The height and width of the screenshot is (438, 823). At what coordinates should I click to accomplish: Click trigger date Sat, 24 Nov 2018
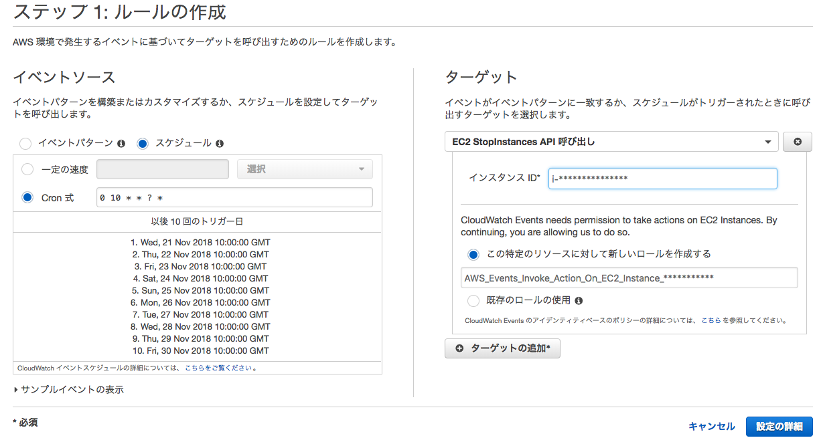tap(200, 278)
